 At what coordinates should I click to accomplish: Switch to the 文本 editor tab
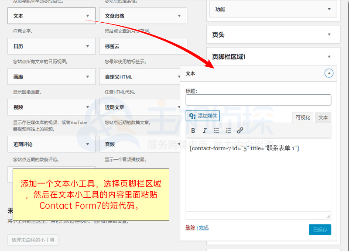[323, 117]
